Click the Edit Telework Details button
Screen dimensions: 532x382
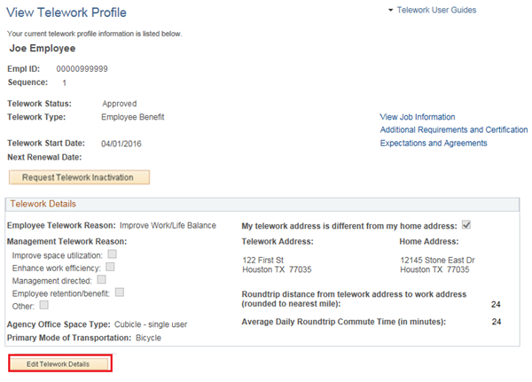60,363
